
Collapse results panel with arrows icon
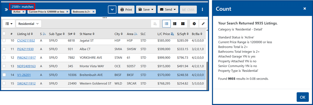(x=203, y=24)
